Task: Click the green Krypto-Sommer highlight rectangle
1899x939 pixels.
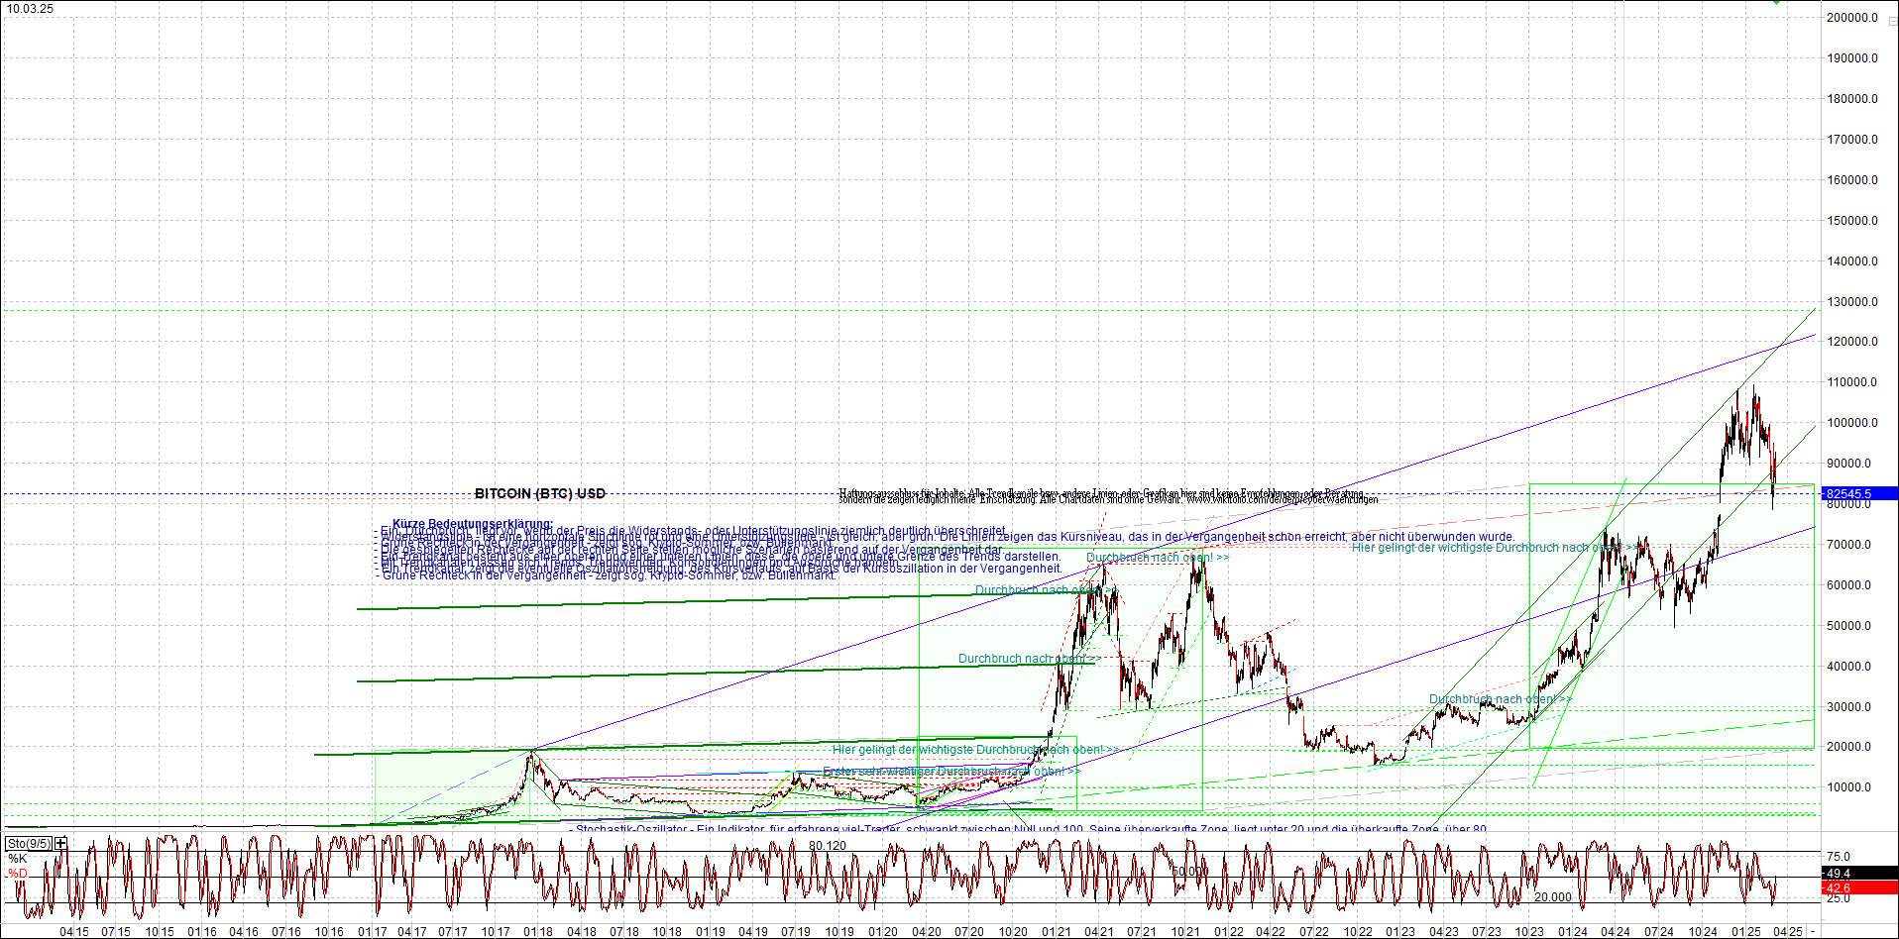Action: (1685, 614)
